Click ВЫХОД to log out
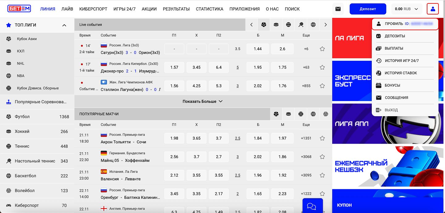The width and height of the screenshot is (445, 213). click(391, 110)
